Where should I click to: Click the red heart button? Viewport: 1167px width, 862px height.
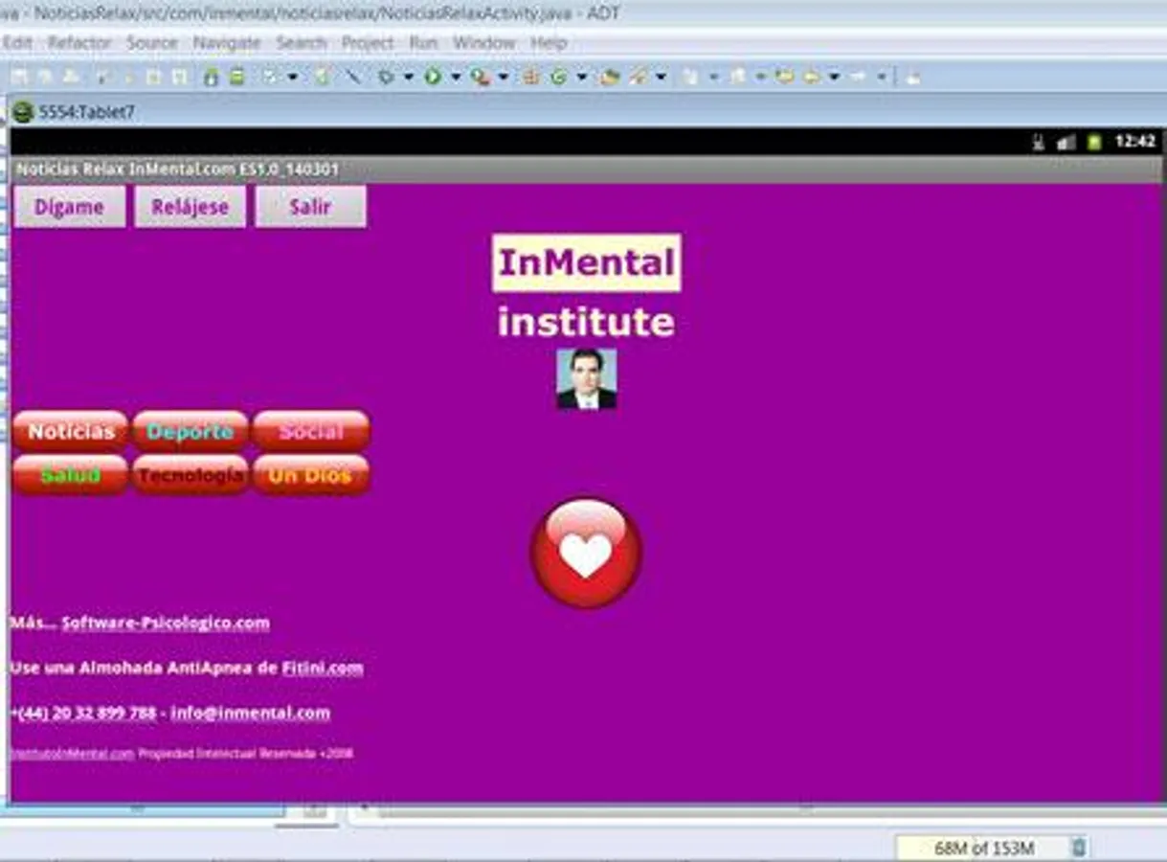586,553
